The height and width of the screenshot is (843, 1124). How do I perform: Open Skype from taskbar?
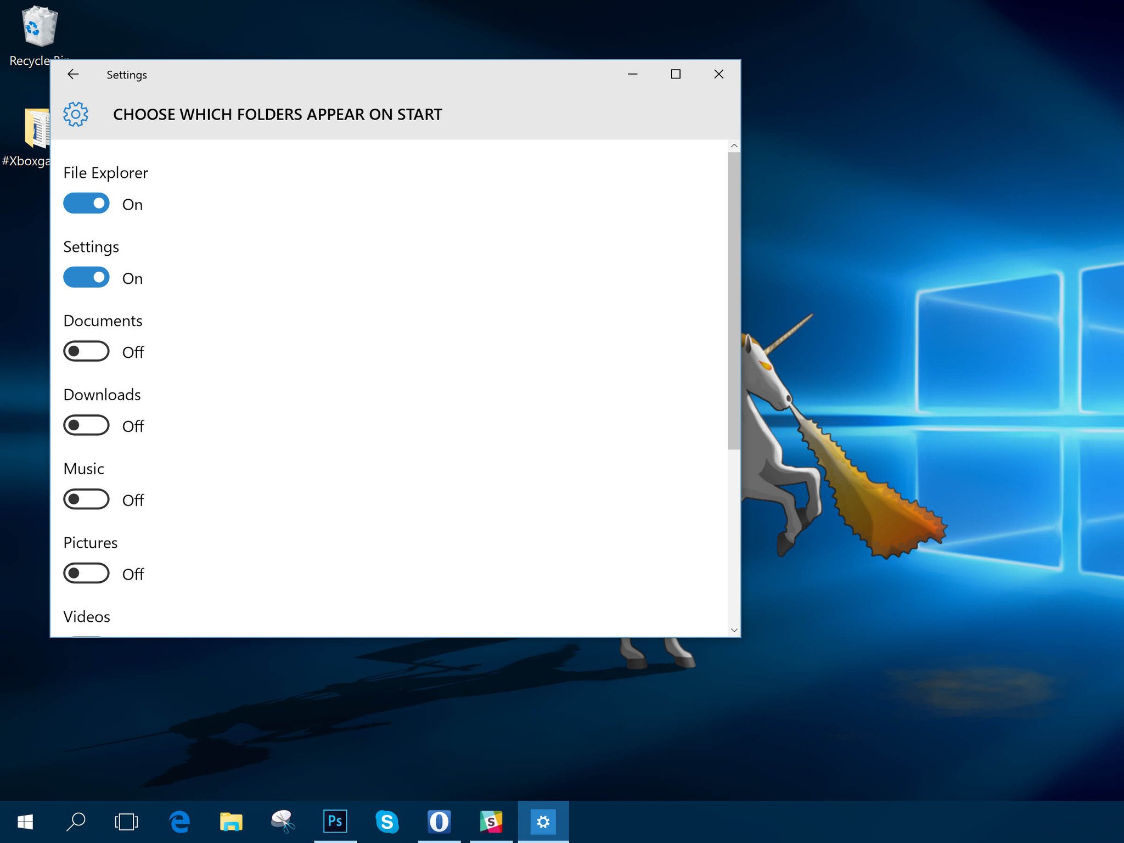coord(387,822)
